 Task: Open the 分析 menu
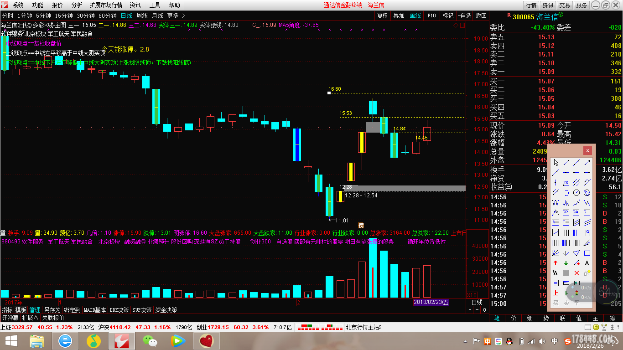[77, 5]
